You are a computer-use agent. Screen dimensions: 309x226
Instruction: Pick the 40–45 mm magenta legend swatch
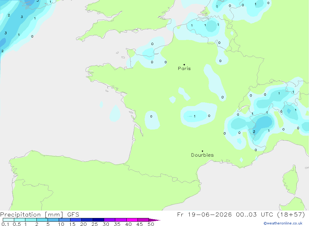pyautogui.click(x=132, y=220)
